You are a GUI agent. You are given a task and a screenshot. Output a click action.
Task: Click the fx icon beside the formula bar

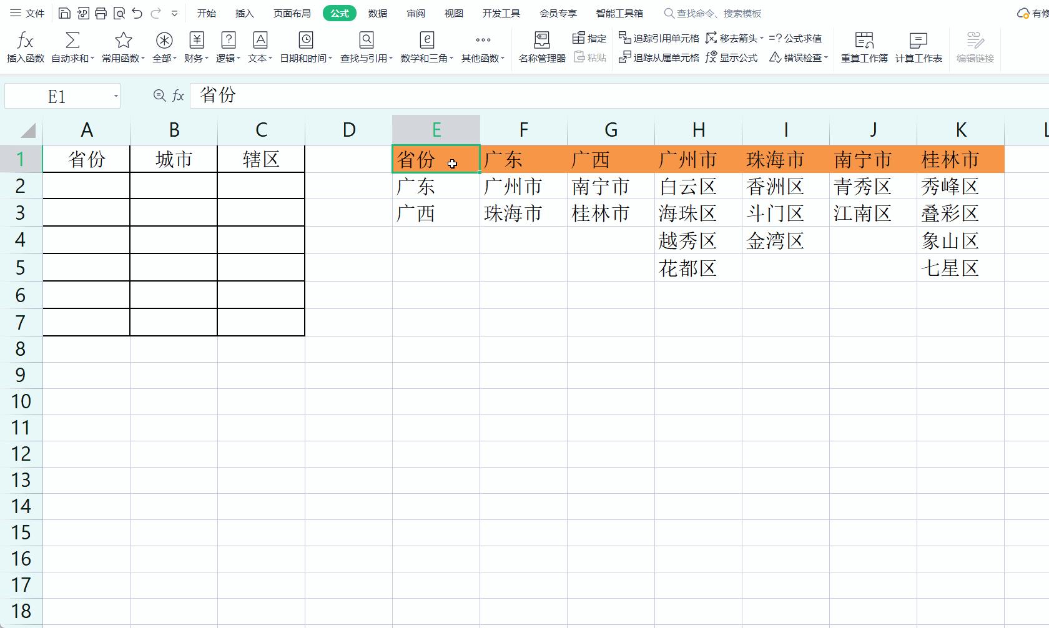179,96
